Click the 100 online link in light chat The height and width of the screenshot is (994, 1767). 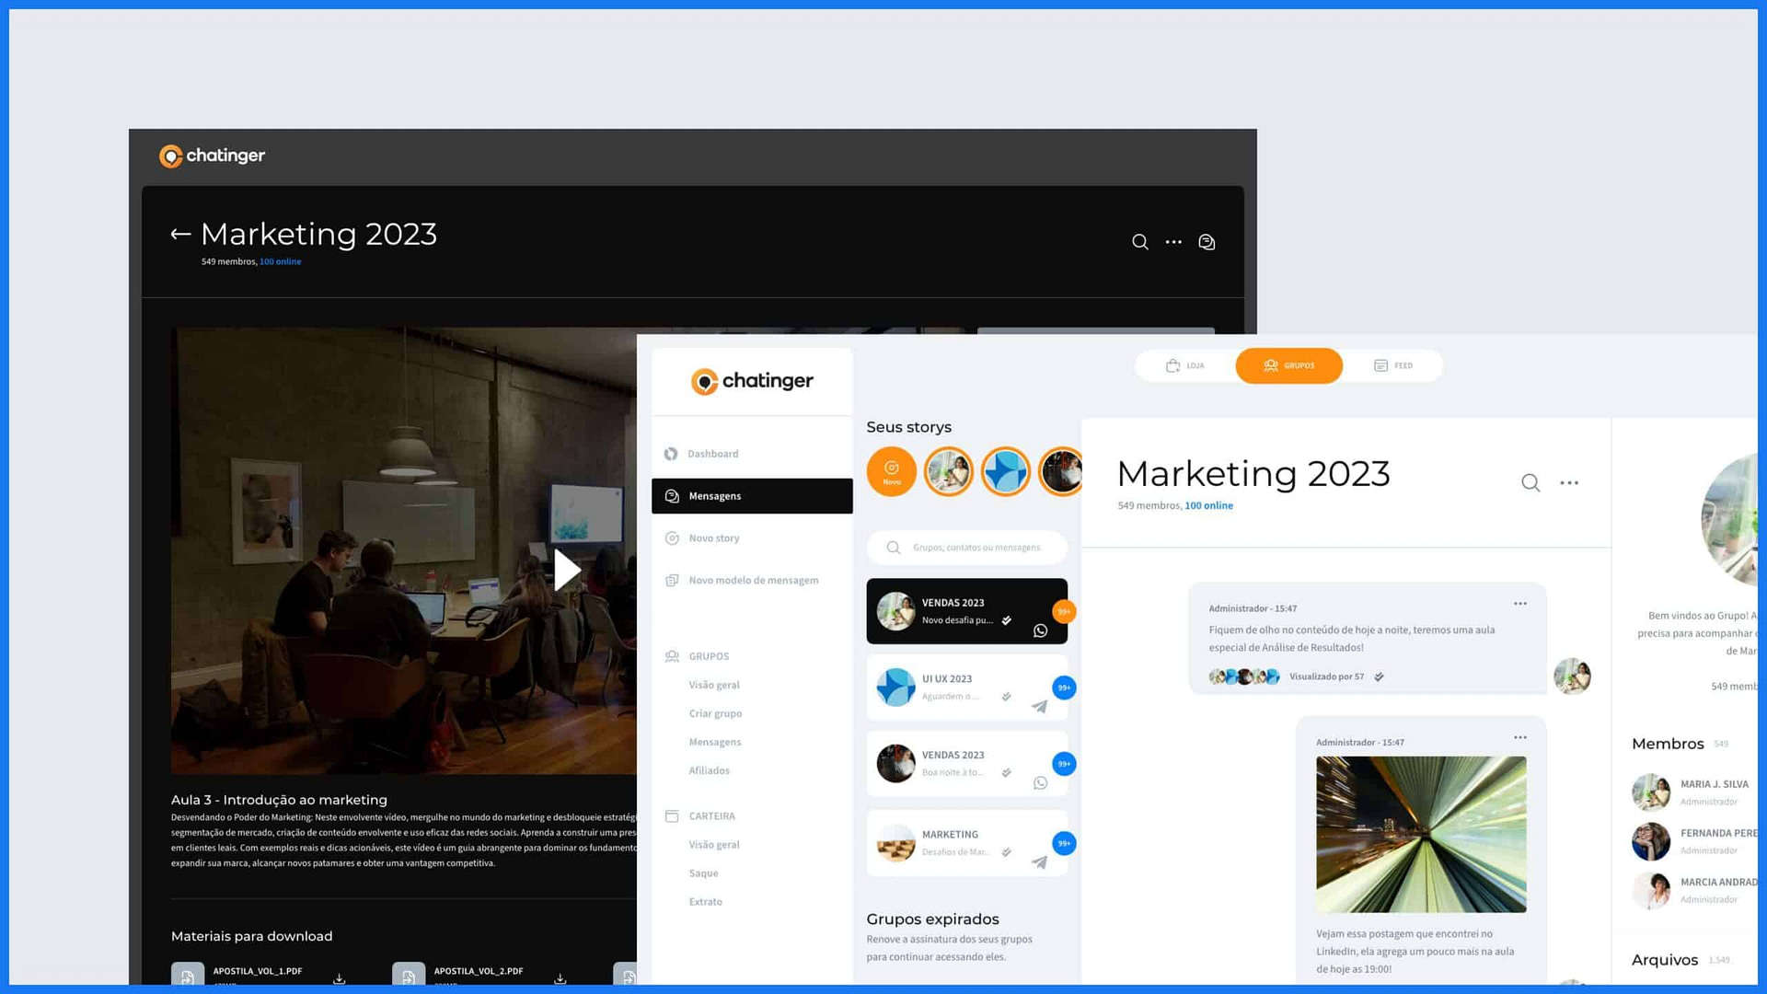[x=1208, y=506]
